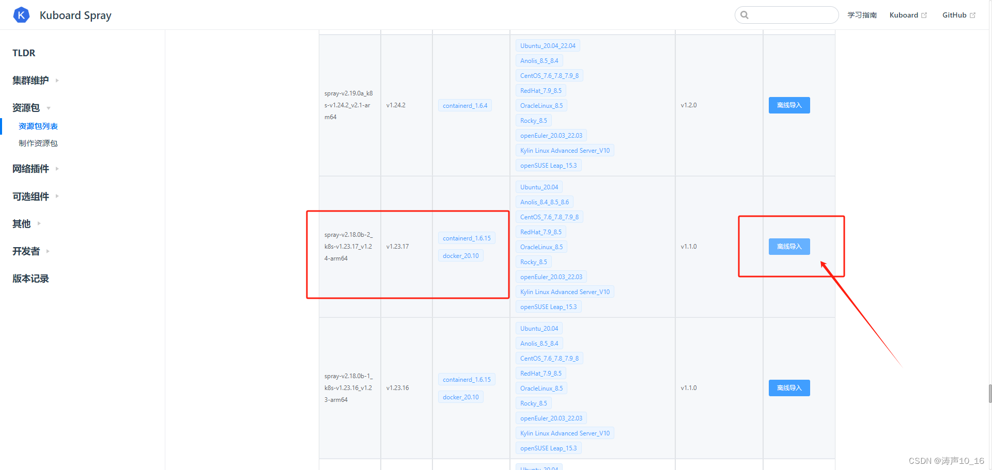Click 离线导入 for the v1.23.16 package
The width and height of the screenshot is (992, 470).
[x=789, y=388]
